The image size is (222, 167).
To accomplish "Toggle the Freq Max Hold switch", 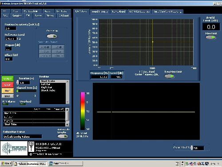I will coord(170,76).
